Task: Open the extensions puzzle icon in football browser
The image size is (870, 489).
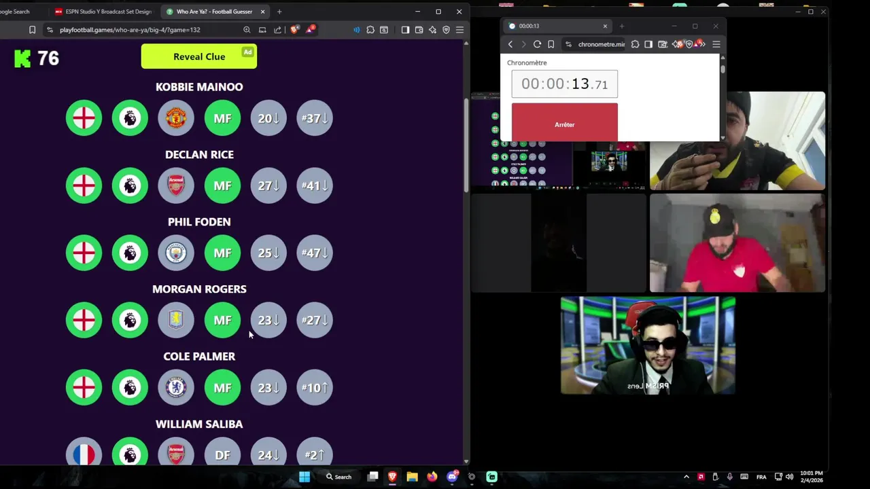Action: click(370, 30)
